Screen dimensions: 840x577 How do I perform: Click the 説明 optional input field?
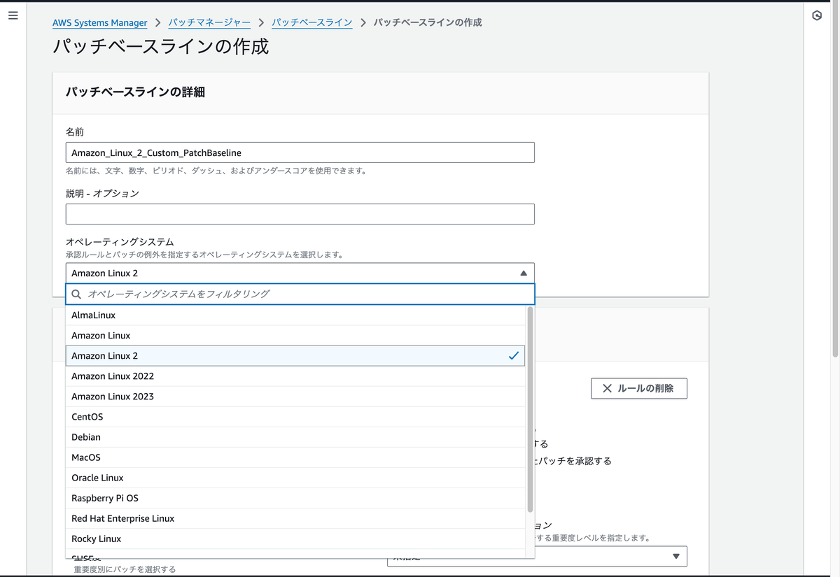(x=300, y=214)
